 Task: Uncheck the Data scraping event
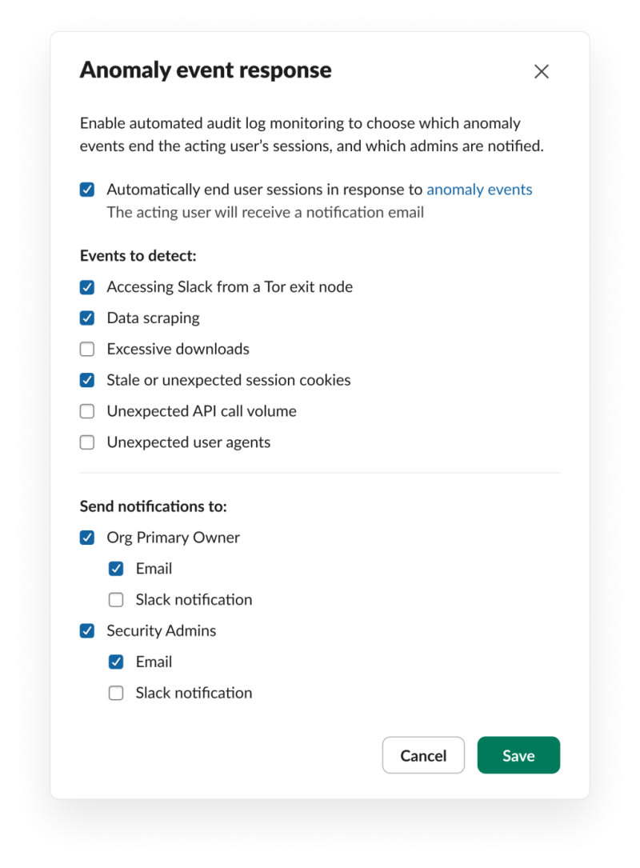click(87, 318)
